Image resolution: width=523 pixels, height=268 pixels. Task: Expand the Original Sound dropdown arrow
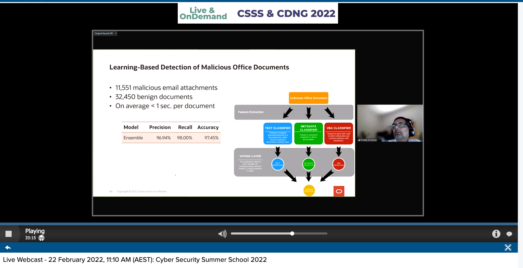click(116, 33)
